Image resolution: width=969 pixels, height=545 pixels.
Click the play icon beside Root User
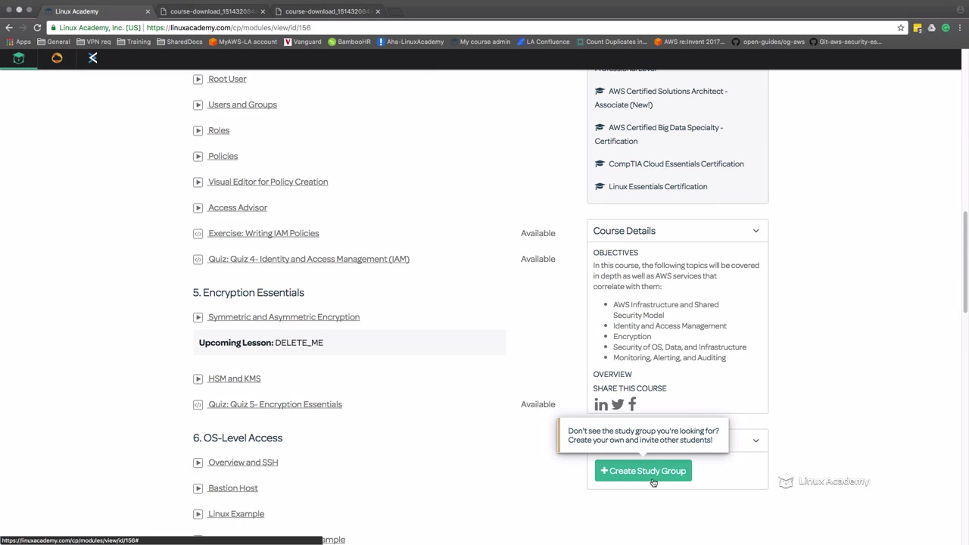(x=198, y=79)
